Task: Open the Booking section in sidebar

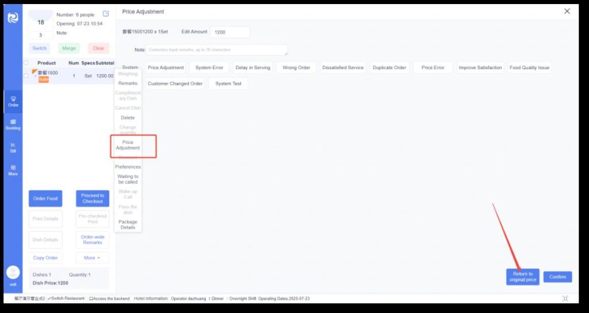Action: [x=13, y=124]
